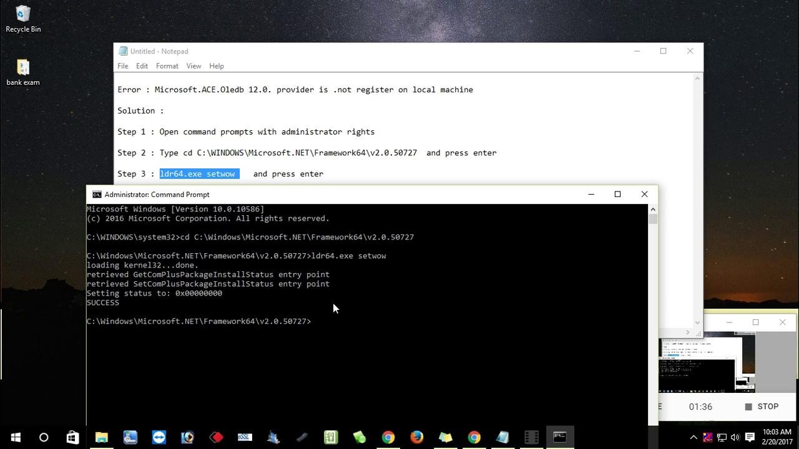The width and height of the screenshot is (799, 449).
Task: Click the last Command Prompt input prompt line
Action: coord(199,321)
